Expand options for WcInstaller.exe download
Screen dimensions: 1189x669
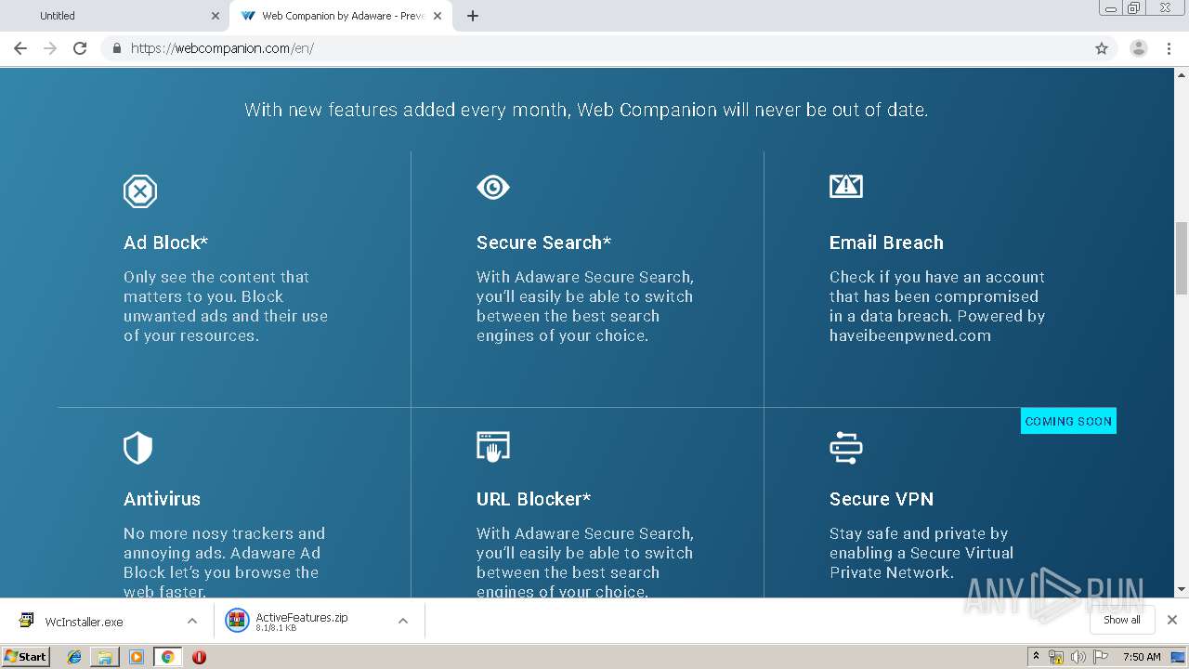point(192,621)
